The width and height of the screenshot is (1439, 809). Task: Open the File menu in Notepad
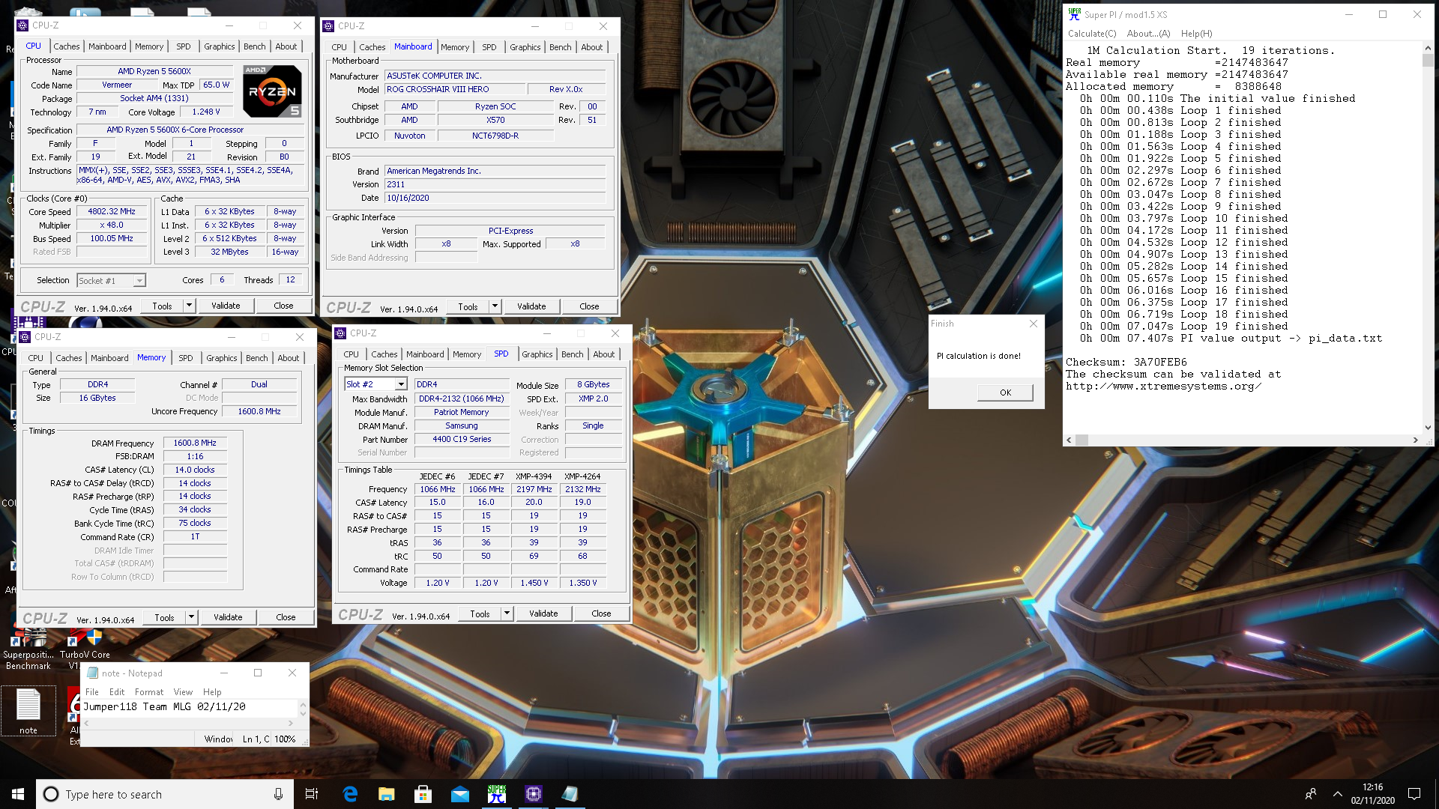tap(92, 692)
